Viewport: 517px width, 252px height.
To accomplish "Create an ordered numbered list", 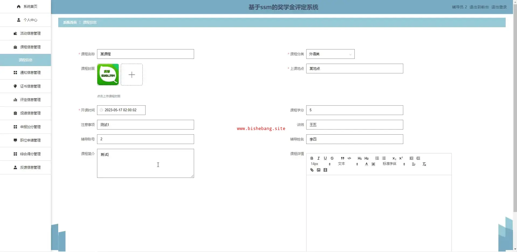I will tap(377, 158).
